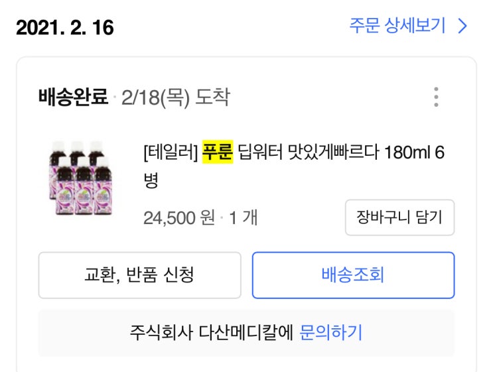
Task: Open the 주문 상세보기 link
Action: pos(397,27)
